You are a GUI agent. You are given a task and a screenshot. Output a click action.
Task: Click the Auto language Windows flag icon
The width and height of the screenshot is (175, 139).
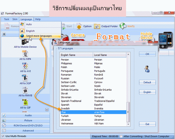tap(22, 24)
